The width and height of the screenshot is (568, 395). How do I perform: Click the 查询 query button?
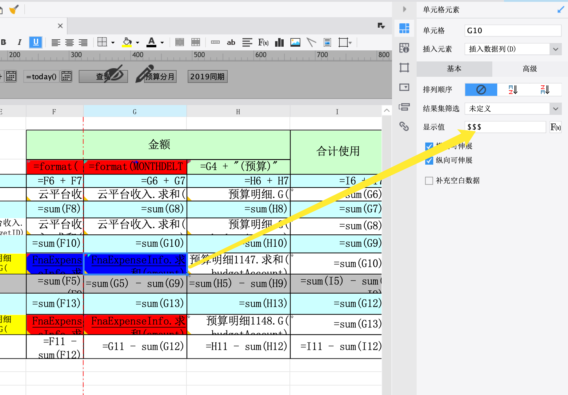pyautogui.click(x=103, y=76)
